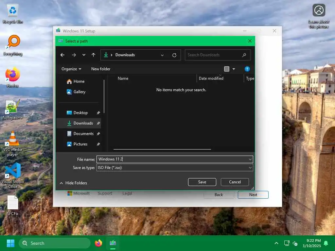Screen dimensions: 335x251
Task: Click the File name text field
Action: click(x=172, y=159)
